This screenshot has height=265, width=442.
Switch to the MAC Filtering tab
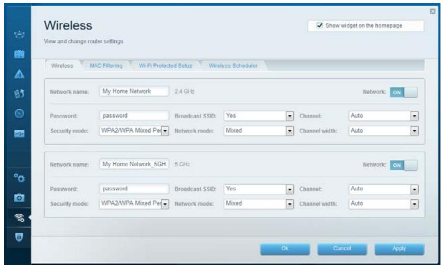(x=106, y=66)
